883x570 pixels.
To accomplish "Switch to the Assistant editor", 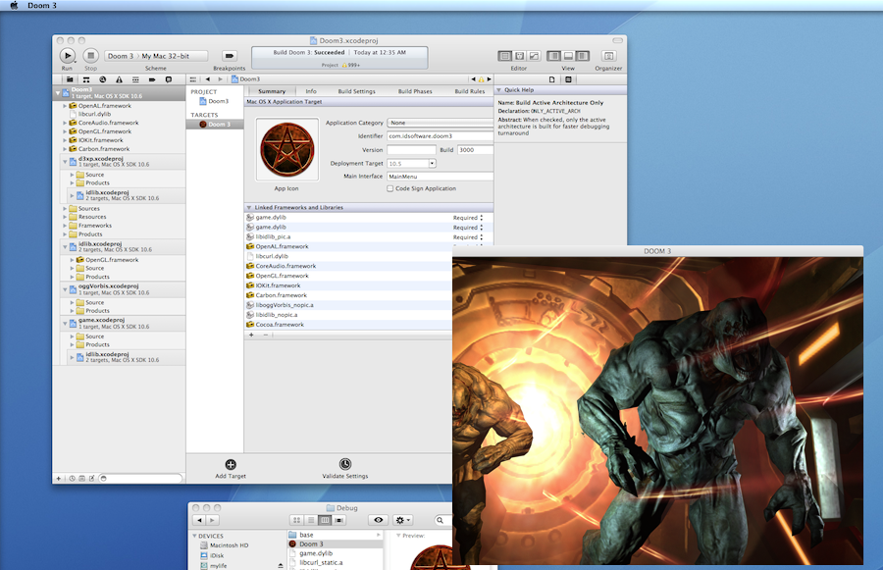I will point(519,56).
